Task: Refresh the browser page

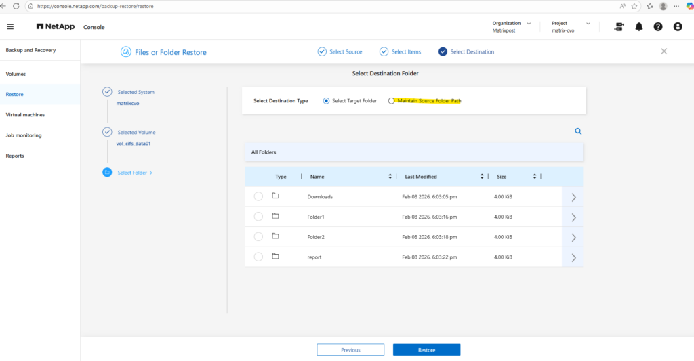Action: click(16, 6)
